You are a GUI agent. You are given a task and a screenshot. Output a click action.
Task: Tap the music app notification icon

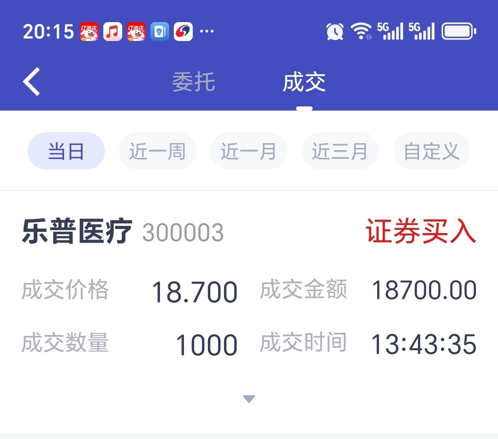tap(113, 31)
